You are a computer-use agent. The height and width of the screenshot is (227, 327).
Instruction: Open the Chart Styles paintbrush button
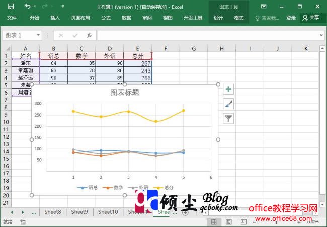[228, 104]
